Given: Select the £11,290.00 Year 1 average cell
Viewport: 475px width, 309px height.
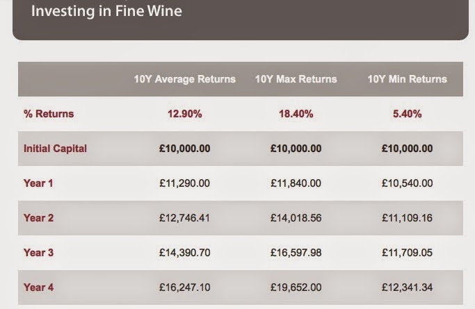Looking at the screenshot, I should click(x=184, y=183).
